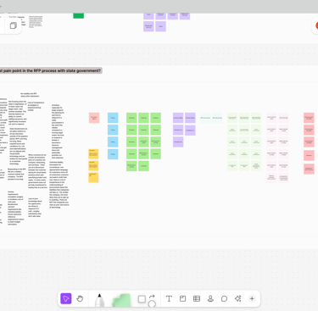318x311 pixels.
Task: Insert a Table from the toolbar
Action: [197, 298]
